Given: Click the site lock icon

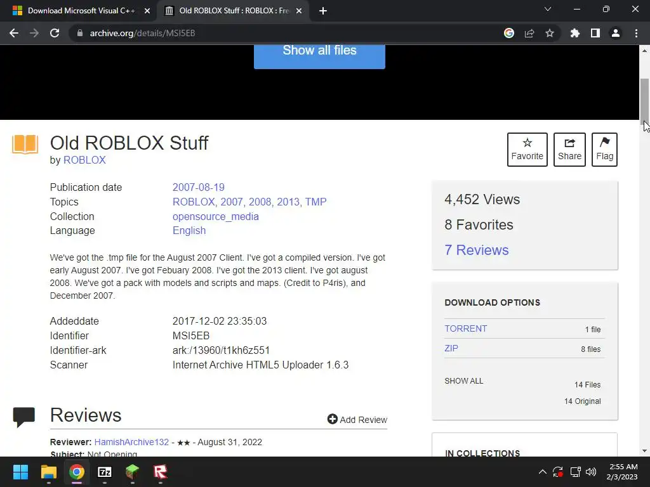Looking at the screenshot, I should [x=80, y=33].
